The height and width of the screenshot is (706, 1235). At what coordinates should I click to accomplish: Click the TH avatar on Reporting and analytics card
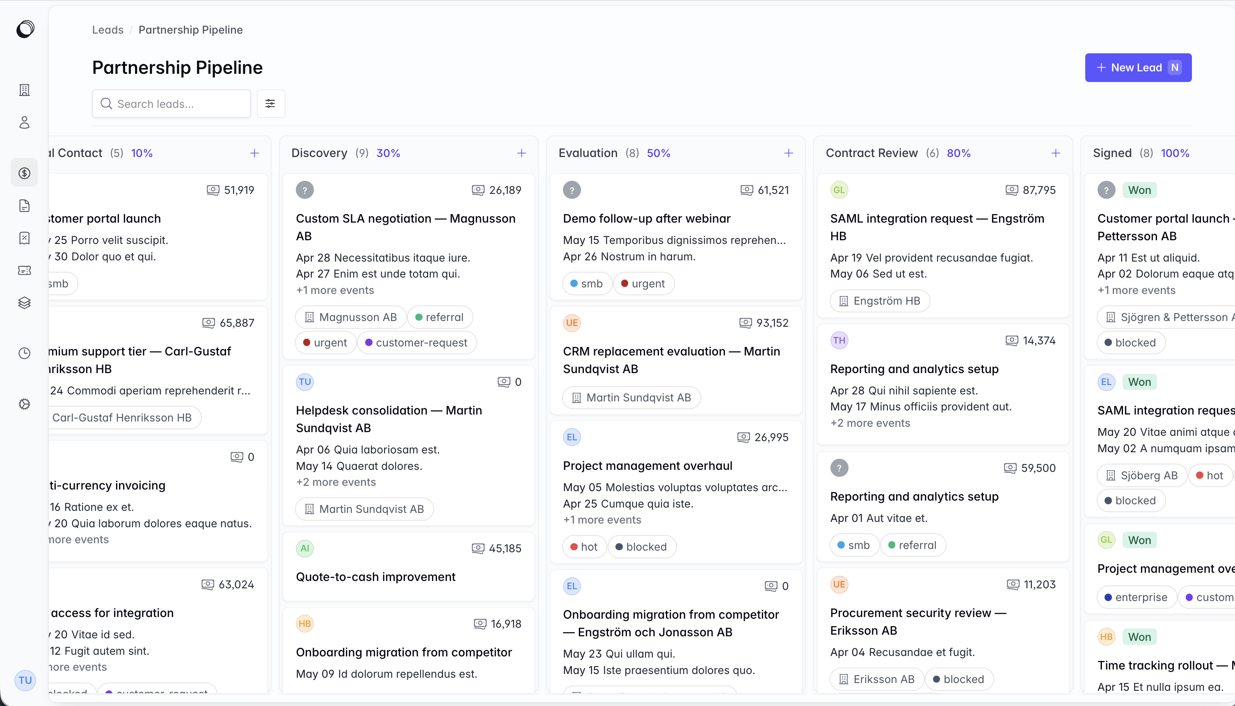tap(839, 340)
